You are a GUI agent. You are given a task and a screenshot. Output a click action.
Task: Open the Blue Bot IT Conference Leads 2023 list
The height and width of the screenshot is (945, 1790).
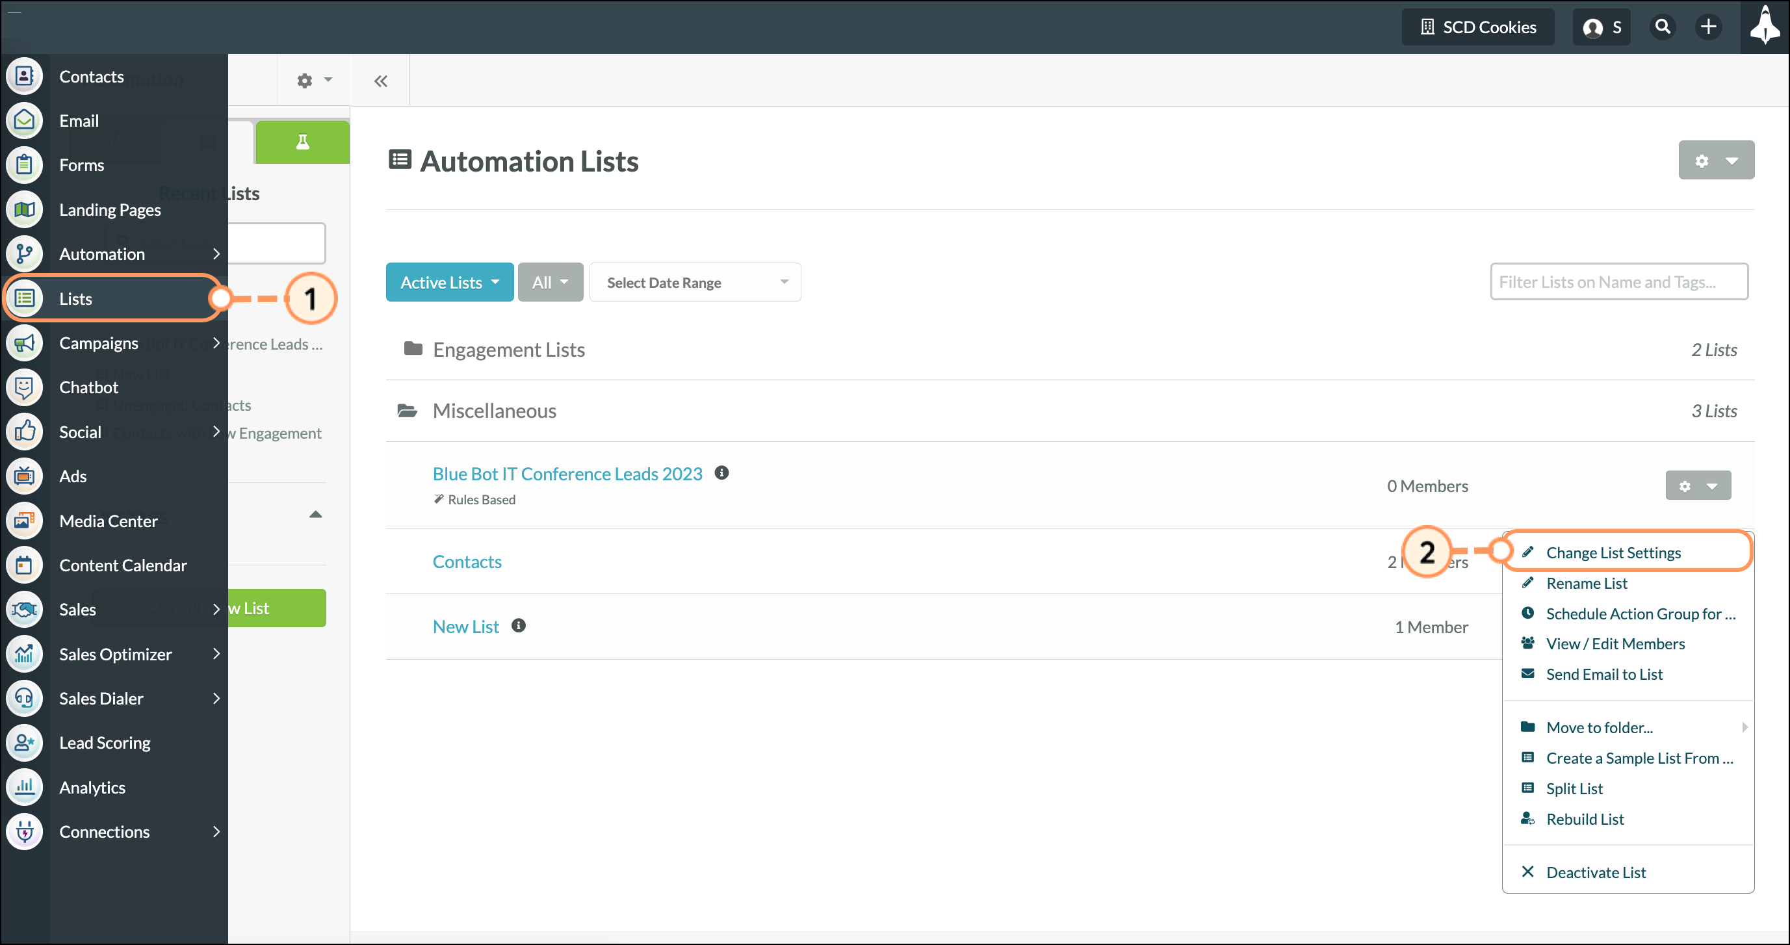[567, 473]
